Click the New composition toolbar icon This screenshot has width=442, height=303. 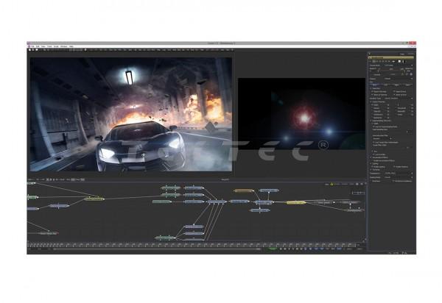pos(29,50)
